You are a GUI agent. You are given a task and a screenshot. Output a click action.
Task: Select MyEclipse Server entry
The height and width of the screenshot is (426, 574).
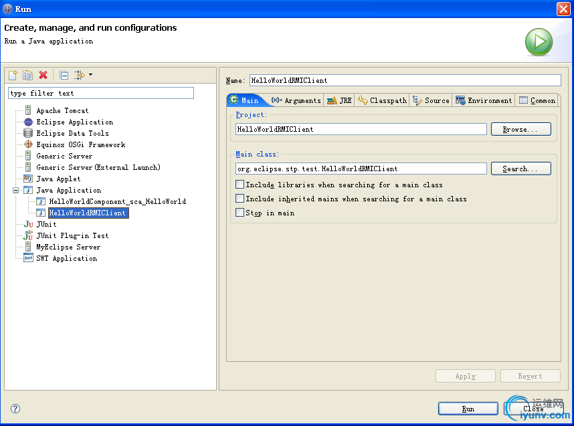[x=68, y=247]
